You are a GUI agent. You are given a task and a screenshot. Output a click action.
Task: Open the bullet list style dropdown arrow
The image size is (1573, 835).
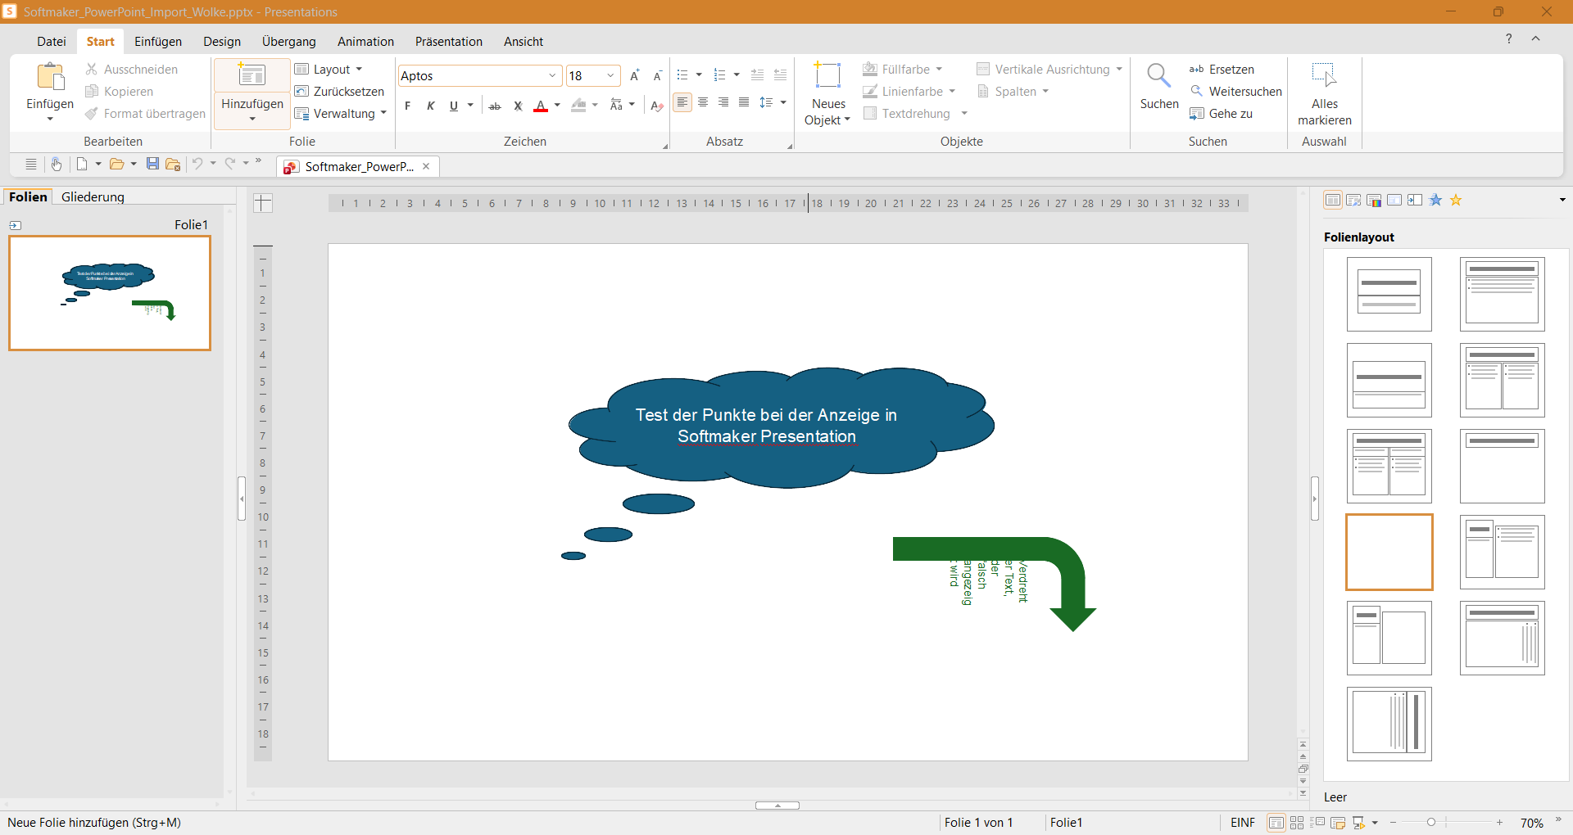pyautogui.click(x=699, y=75)
